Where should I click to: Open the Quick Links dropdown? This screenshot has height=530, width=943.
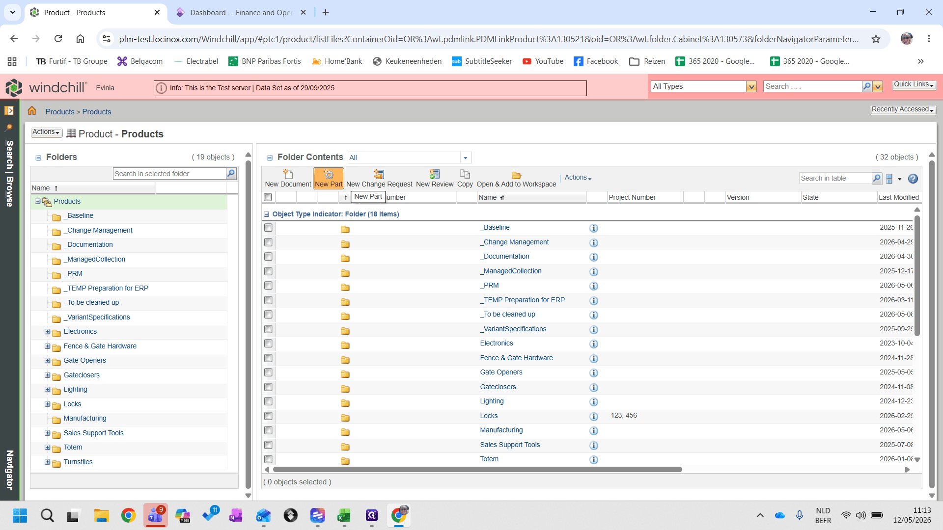pos(914,84)
